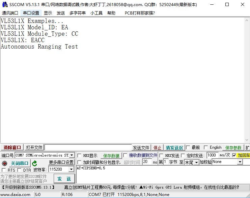Click the receive window scroll down arrow
The height and width of the screenshot is (198, 250).
point(247,140)
